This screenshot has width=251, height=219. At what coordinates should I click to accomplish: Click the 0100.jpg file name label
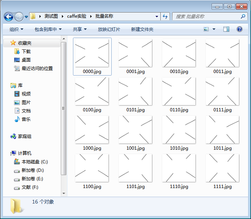point(92,110)
